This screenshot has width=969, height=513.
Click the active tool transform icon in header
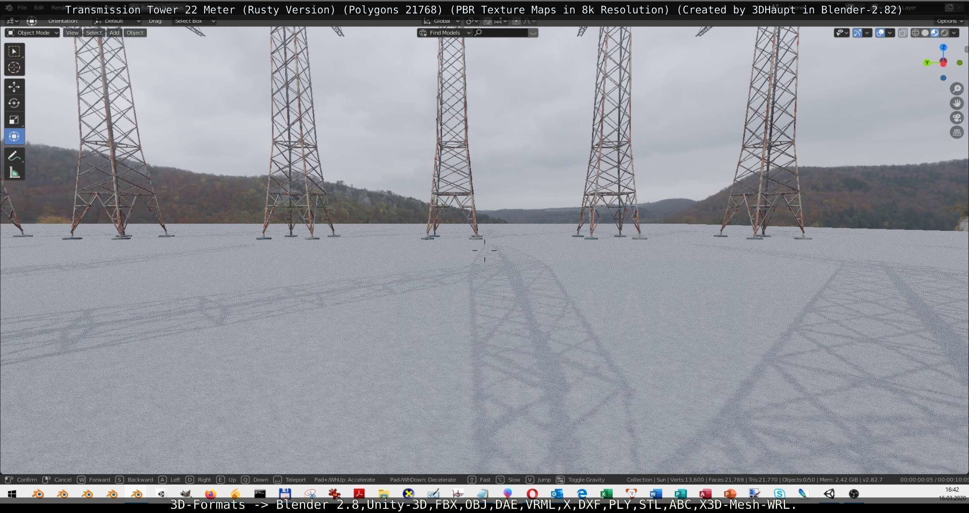tap(32, 21)
